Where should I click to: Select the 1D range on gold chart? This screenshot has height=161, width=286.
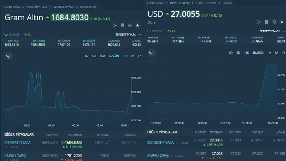pyautogui.click(x=86, y=56)
